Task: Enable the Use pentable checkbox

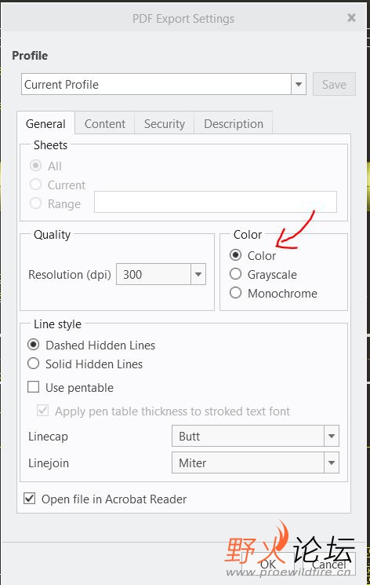Action: coord(33,387)
